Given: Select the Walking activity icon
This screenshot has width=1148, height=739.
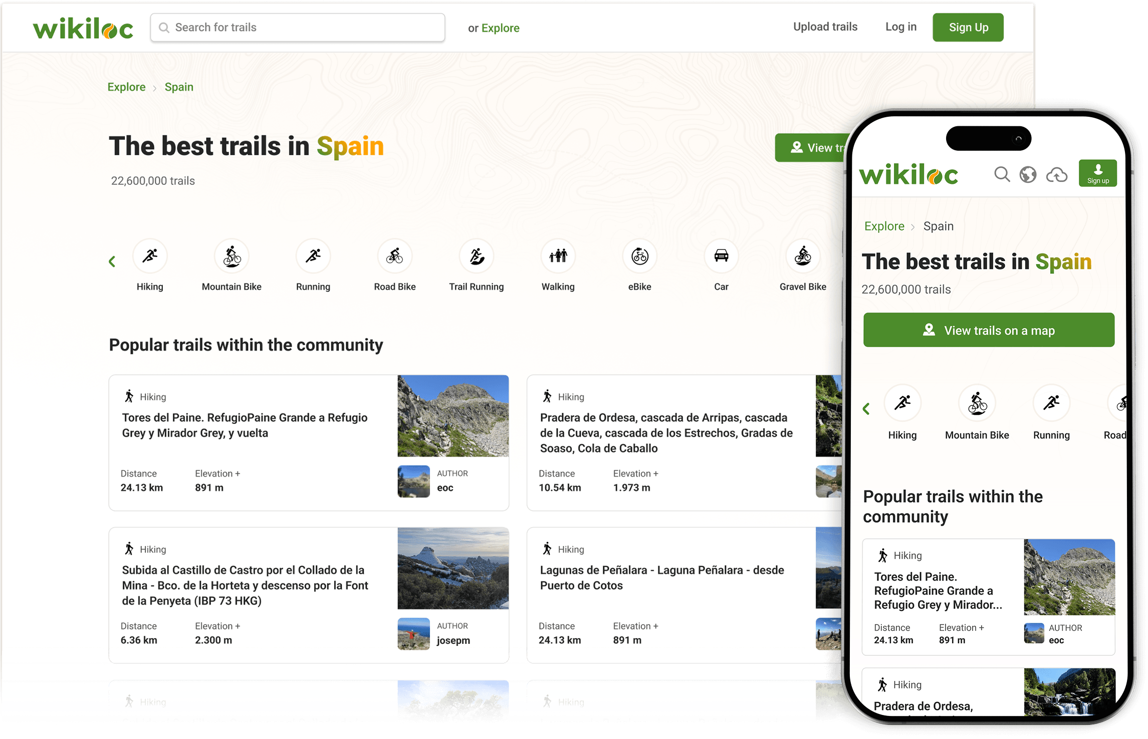Looking at the screenshot, I should [558, 256].
